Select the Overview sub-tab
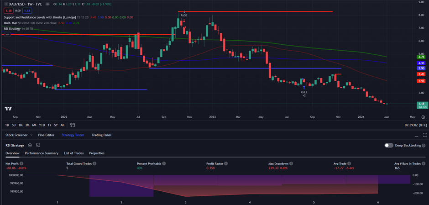This screenshot has height=205, width=429. click(12, 153)
